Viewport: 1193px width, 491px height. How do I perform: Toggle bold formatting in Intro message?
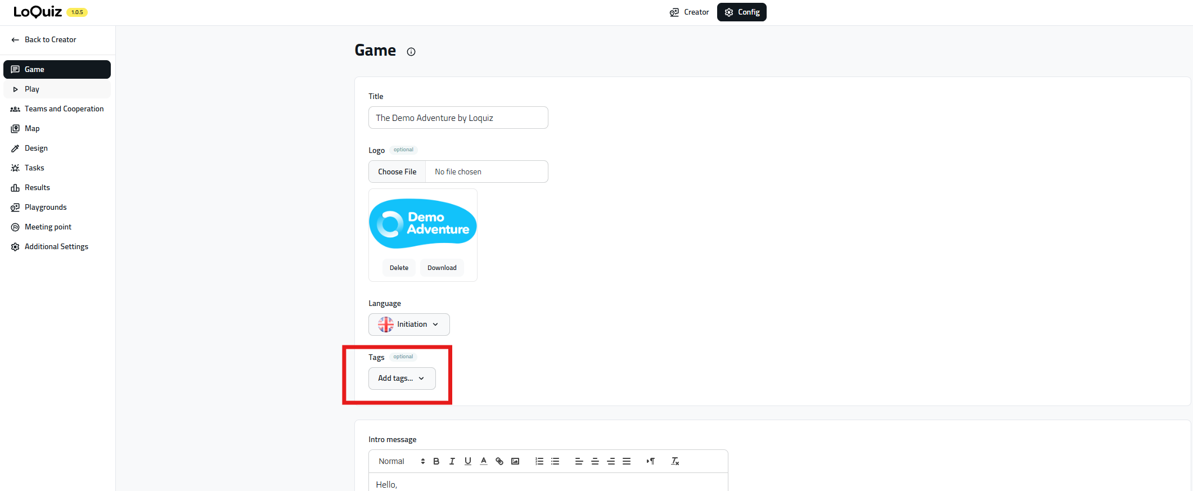point(436,461)
